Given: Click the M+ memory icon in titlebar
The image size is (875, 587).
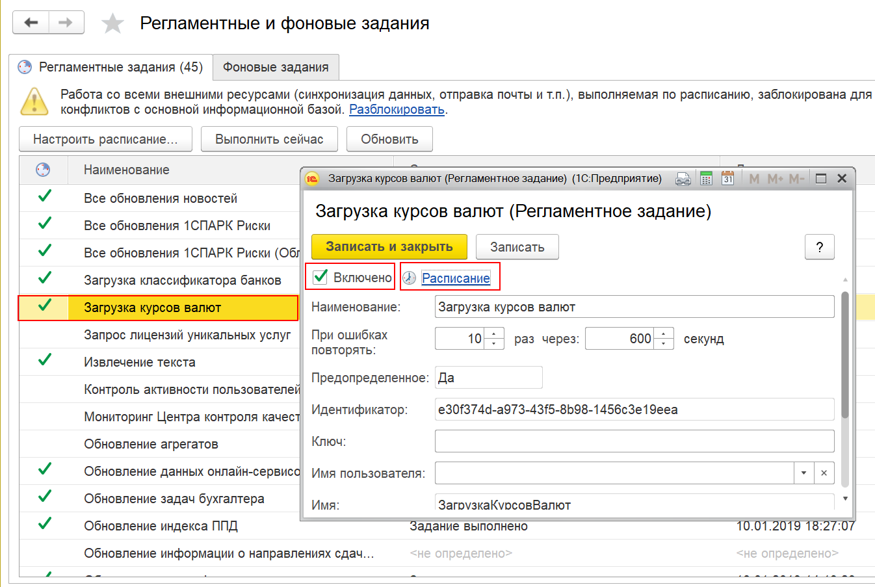Looking at the screenshot, I should point(775,179).
